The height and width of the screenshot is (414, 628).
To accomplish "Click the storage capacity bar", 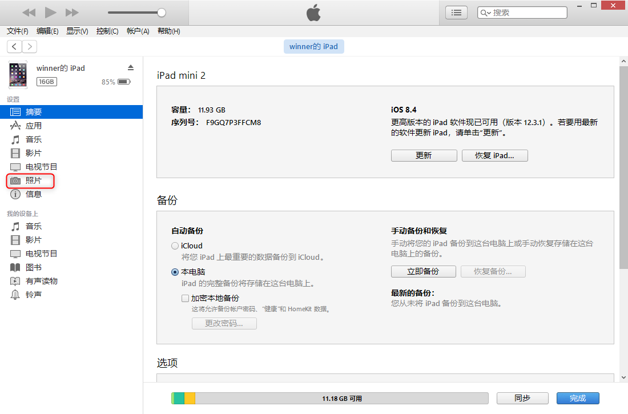I will click(x=329, y=398).
